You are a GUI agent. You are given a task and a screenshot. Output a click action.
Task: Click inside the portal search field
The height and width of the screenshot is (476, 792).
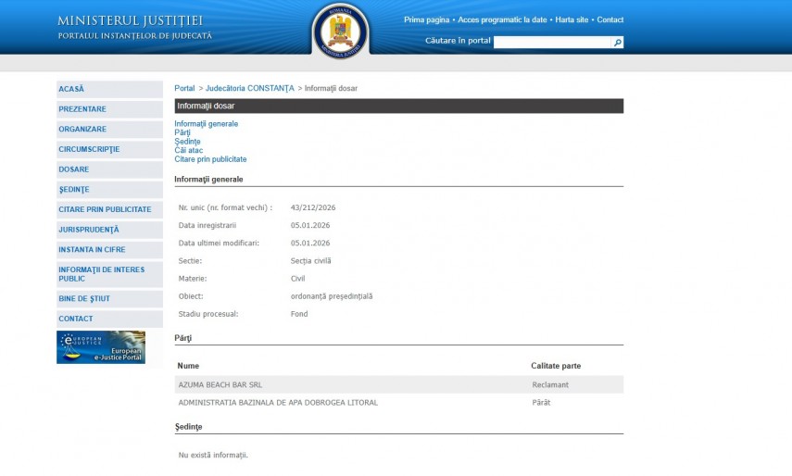552,43
